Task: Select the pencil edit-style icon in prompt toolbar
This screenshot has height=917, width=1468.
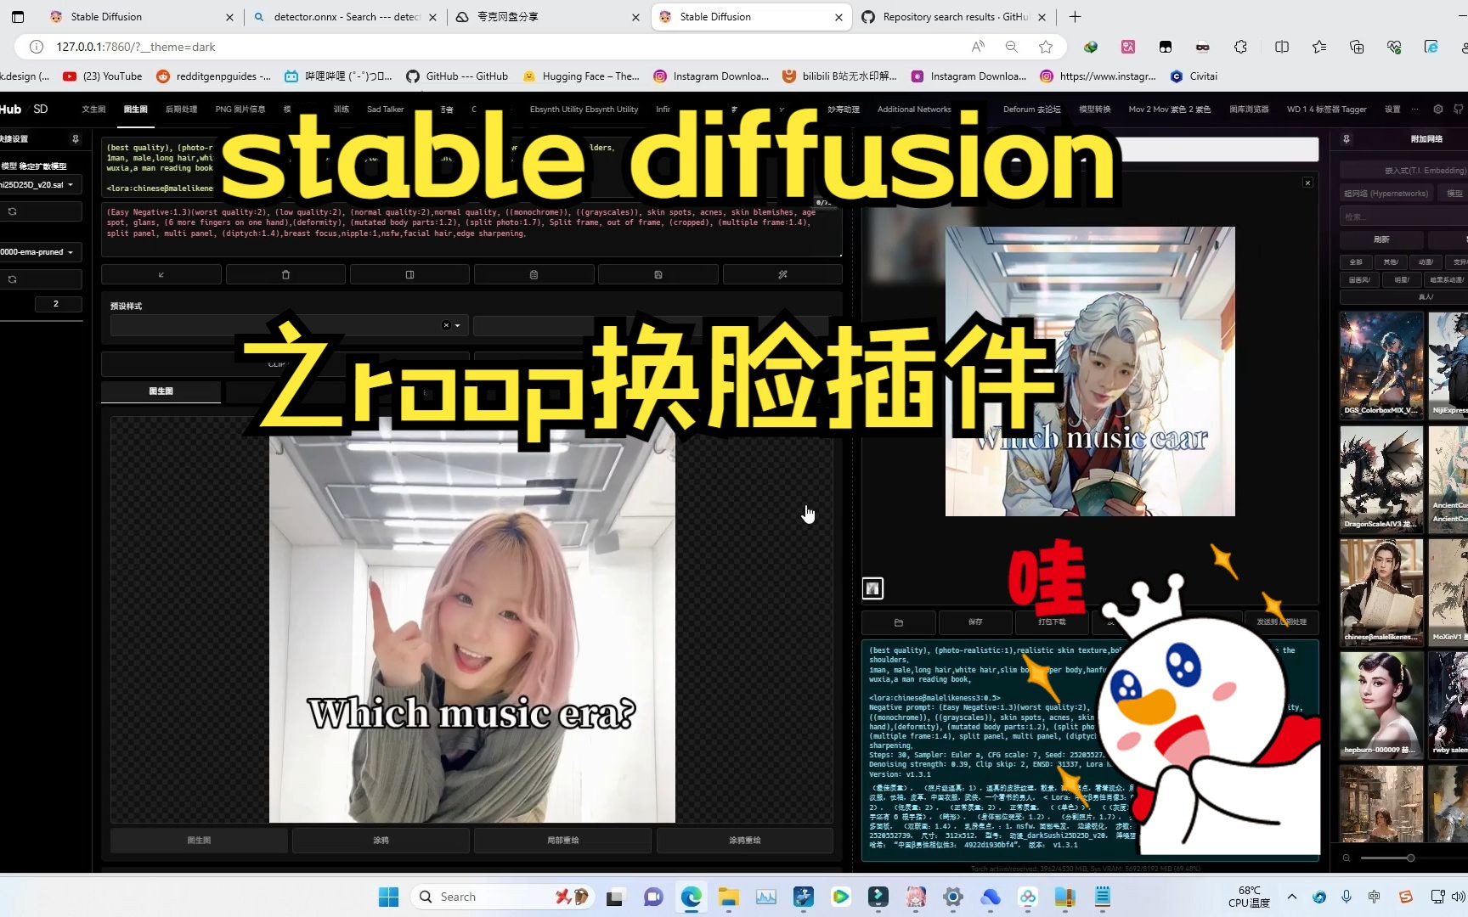Action: pyautogui.click(x=782, y=274)
